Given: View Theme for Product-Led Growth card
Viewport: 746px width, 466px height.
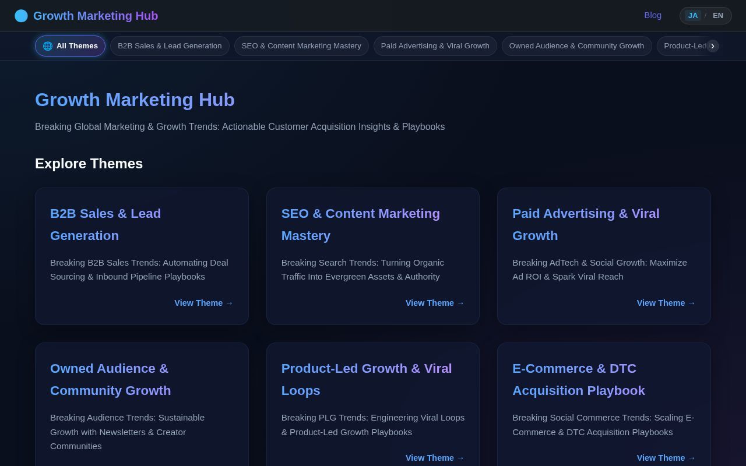Looking at the screenshot, I should pos(435,458).
